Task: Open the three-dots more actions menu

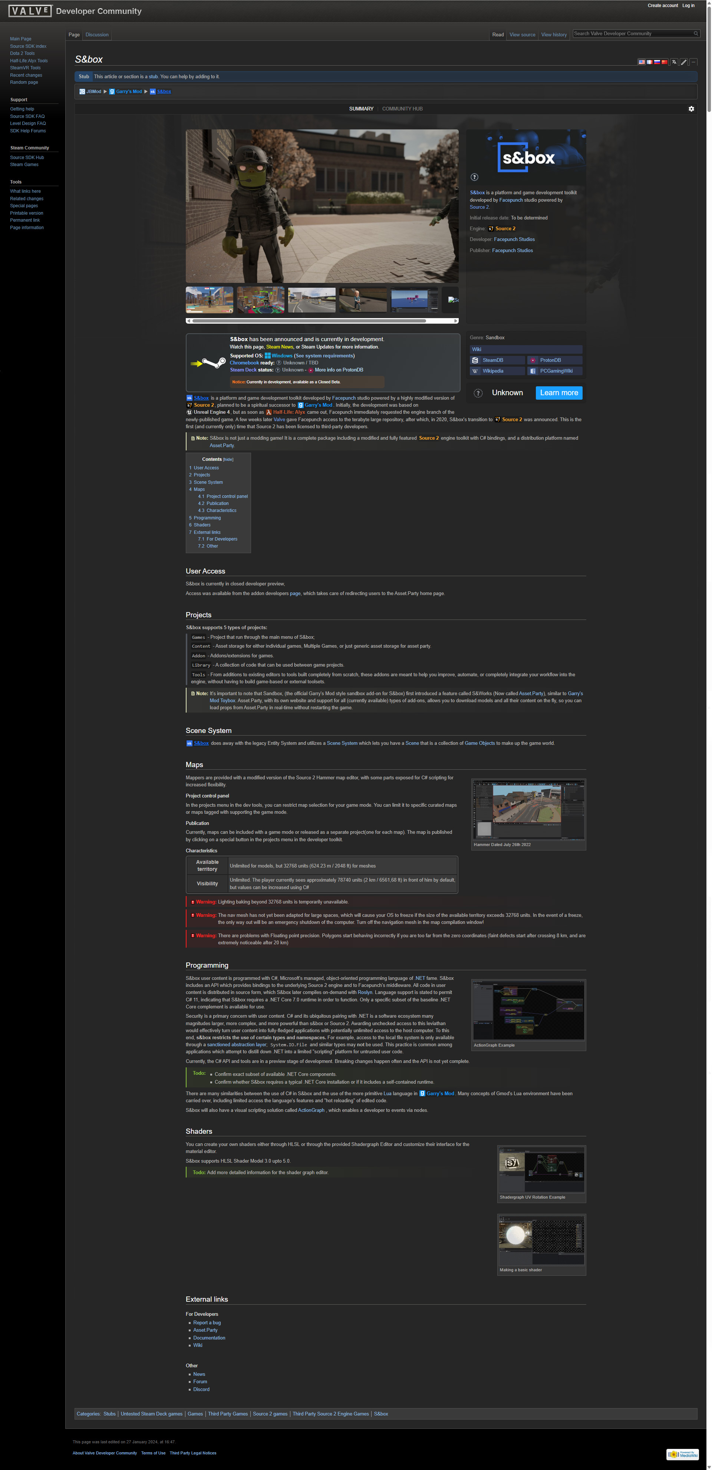Action: [x=693, y=62]
